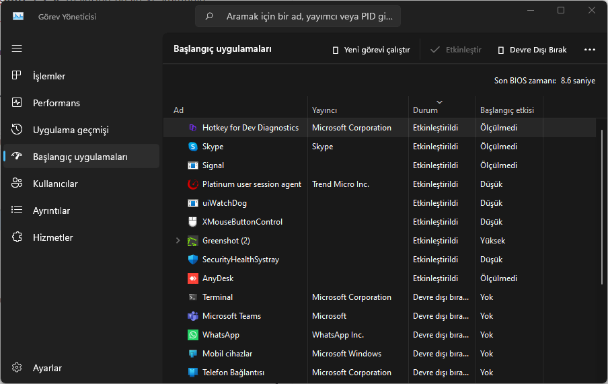Click the Kullanıcılar people icon
The image size is (608, 384).
[17, 183]
